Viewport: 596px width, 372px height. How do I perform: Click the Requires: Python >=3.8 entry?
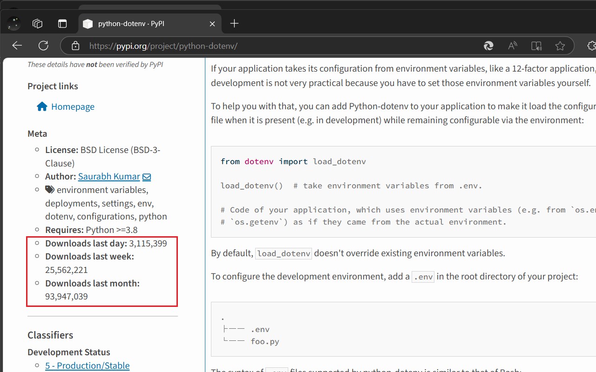[x=91, y=230]
